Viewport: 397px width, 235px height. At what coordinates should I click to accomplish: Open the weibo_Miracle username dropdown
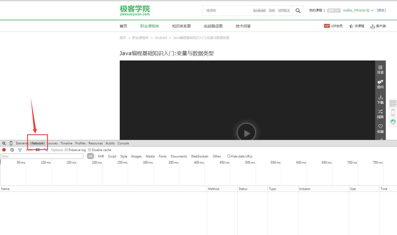click(x=358, y=10)
